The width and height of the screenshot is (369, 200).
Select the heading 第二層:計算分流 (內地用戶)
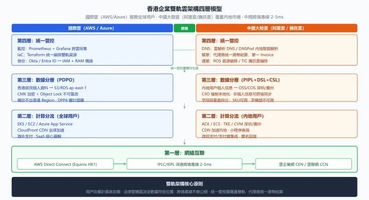pos(232,116)
